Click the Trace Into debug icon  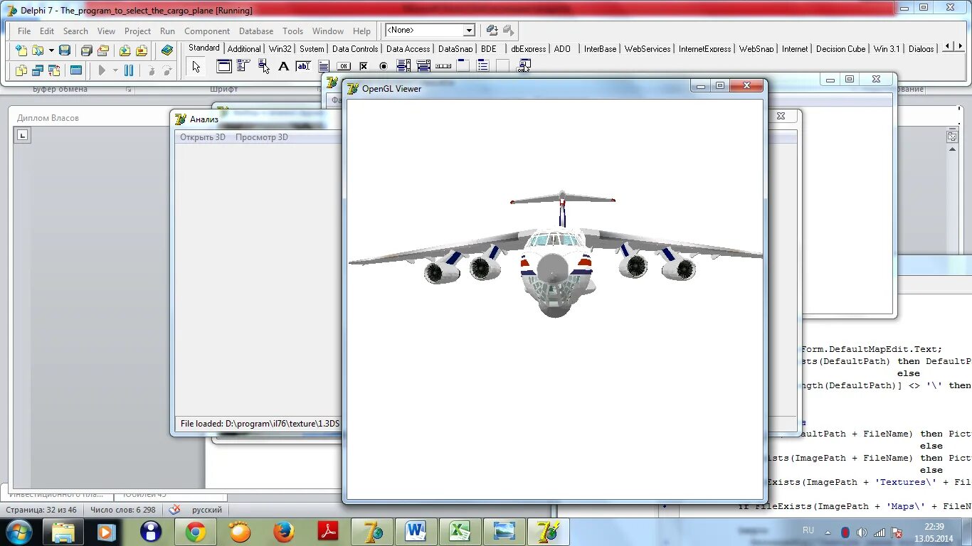pos(151,70)
